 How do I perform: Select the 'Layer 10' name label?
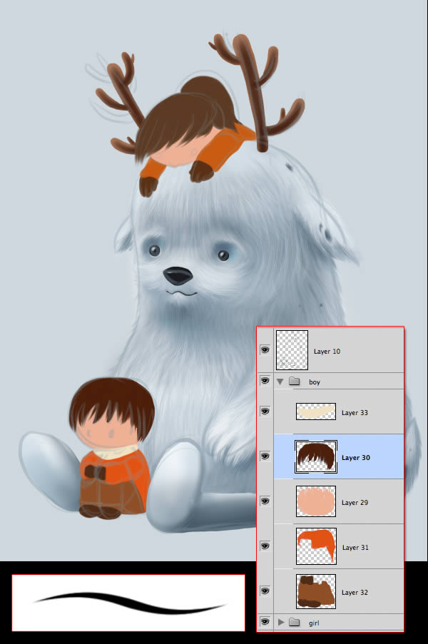pos(327,351)
